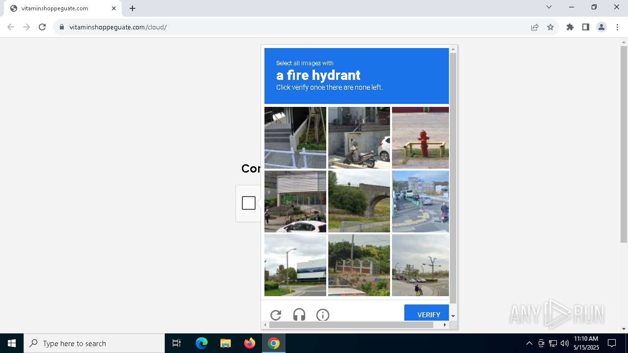Open the volume control in tray
Viewport: 628px width, 353px height.
pyautogui.click(x=565, y=343)
